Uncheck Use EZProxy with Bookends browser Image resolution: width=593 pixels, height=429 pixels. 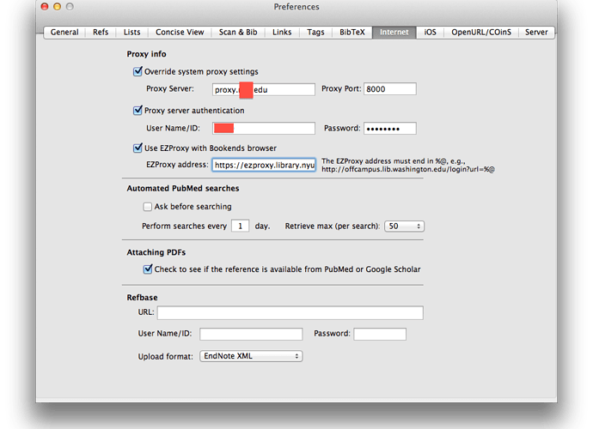point(138,148)
